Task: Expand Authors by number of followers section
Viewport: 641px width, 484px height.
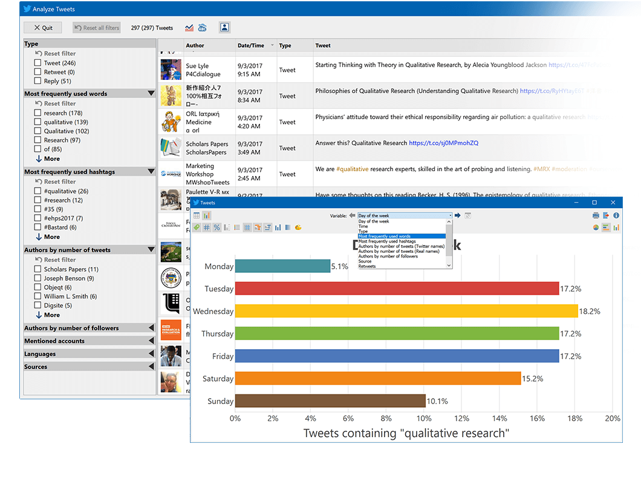Action: (151, 328)
